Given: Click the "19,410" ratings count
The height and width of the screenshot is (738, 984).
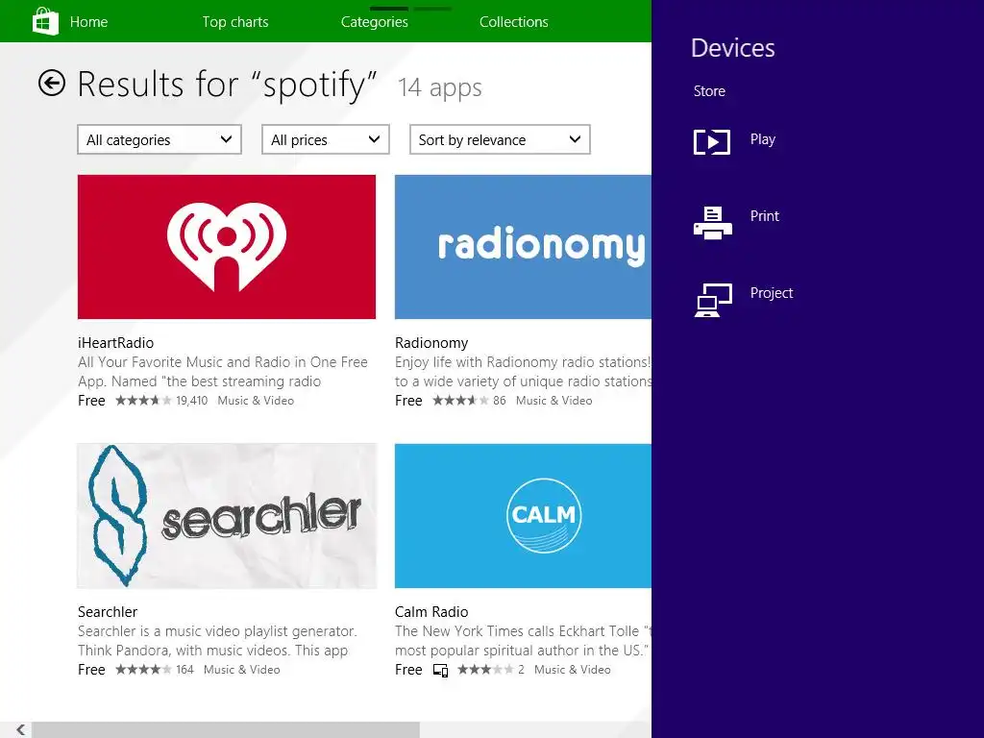Looking at the screenshot, I should click(191, 401).
